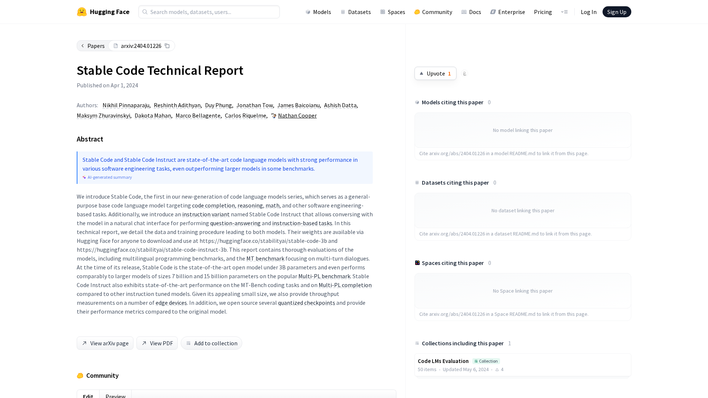
Task: Switch to the Preview tab
Action: [115, 395]
